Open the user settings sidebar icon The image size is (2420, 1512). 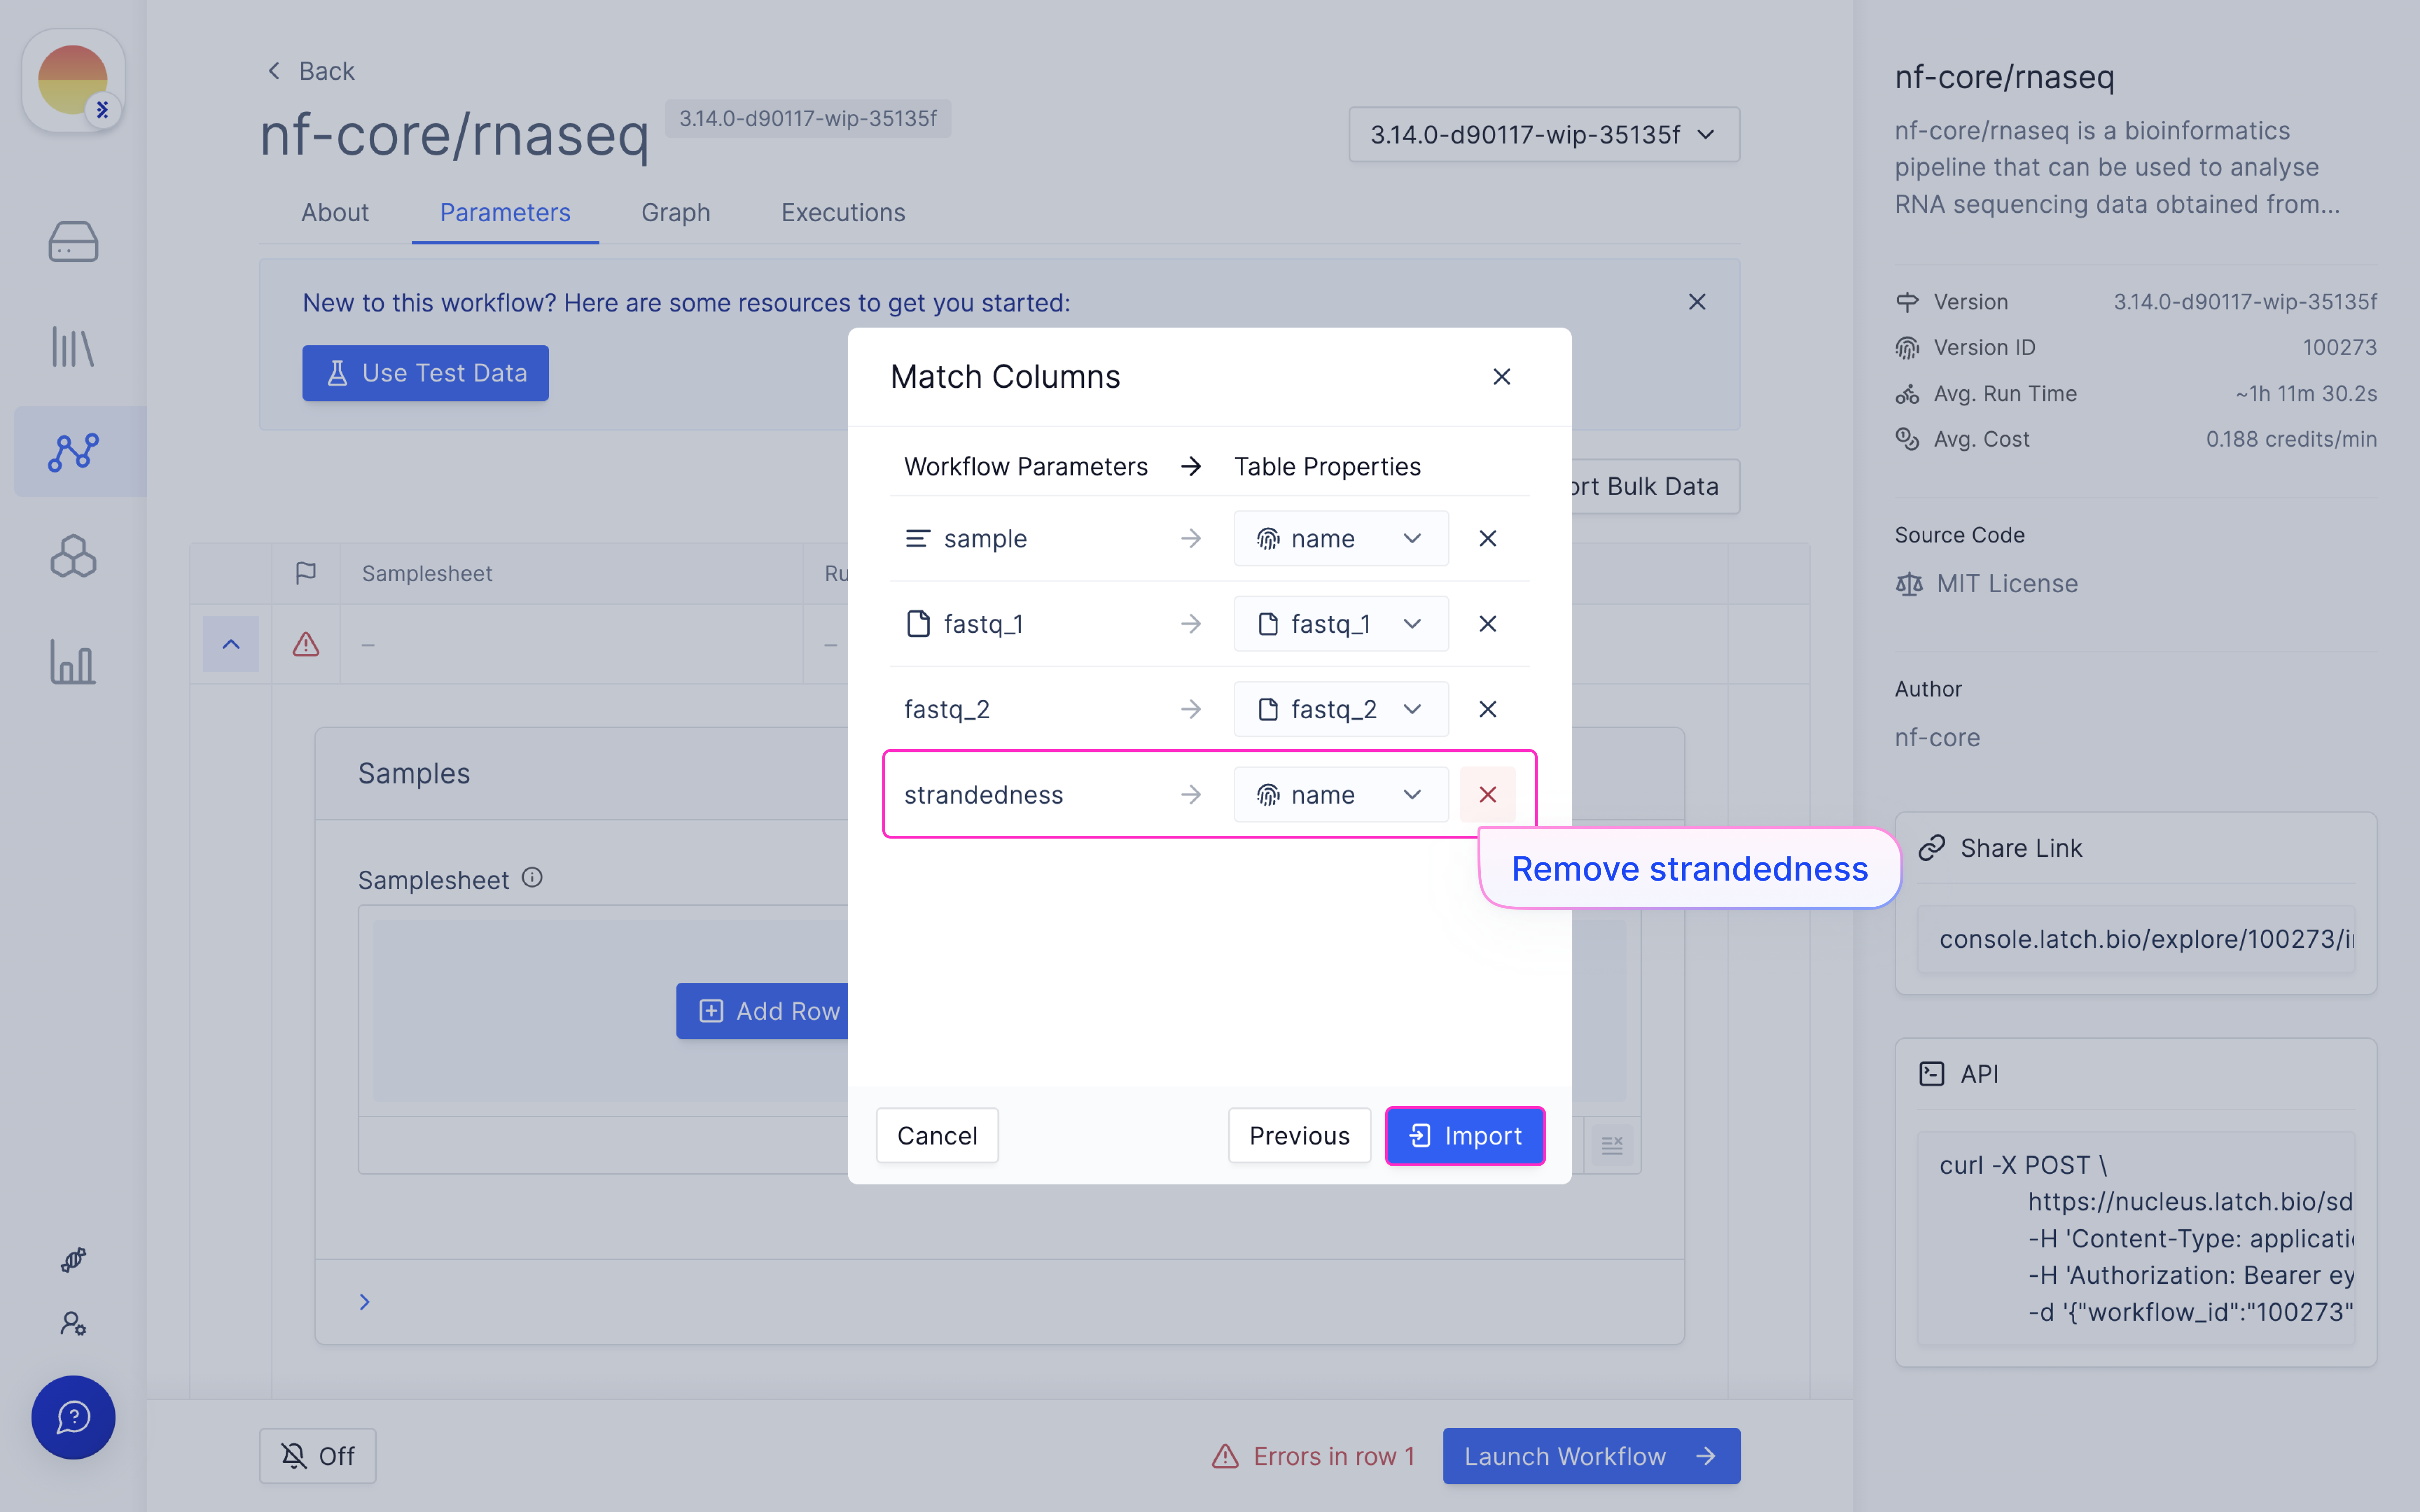[x=73, y=1323]
